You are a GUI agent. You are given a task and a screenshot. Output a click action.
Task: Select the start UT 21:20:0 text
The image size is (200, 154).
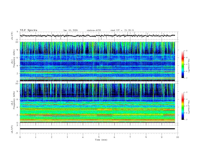point(122,30)
